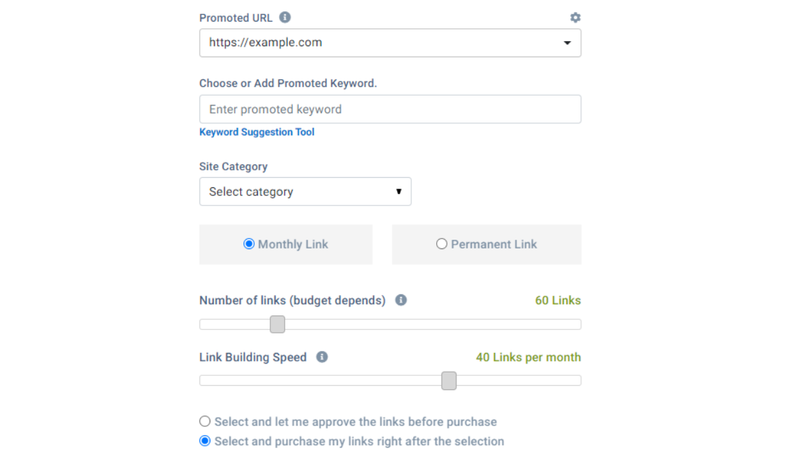Screen dimensions: 809x462
Task: Click the Link Building Speed info icon
Action: coord(322,357)
